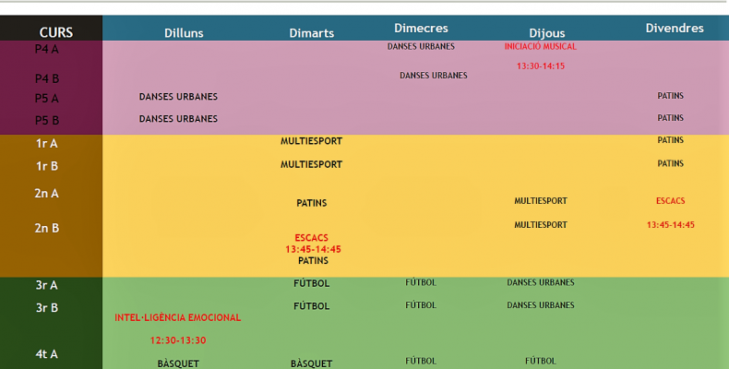Select the P5 B row label
Image resolution: width=729 pixels, height=369 pixels.
[x=46, y=120]
